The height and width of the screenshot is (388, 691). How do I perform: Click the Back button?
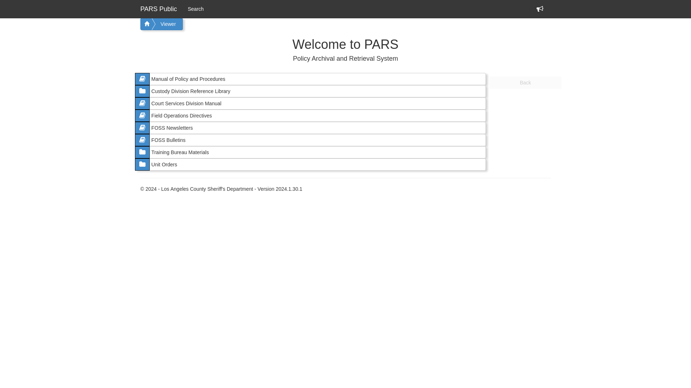tap(525, 83)
